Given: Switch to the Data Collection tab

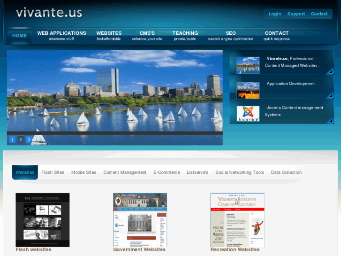Looking at the screenshot, I should point(286,172).
